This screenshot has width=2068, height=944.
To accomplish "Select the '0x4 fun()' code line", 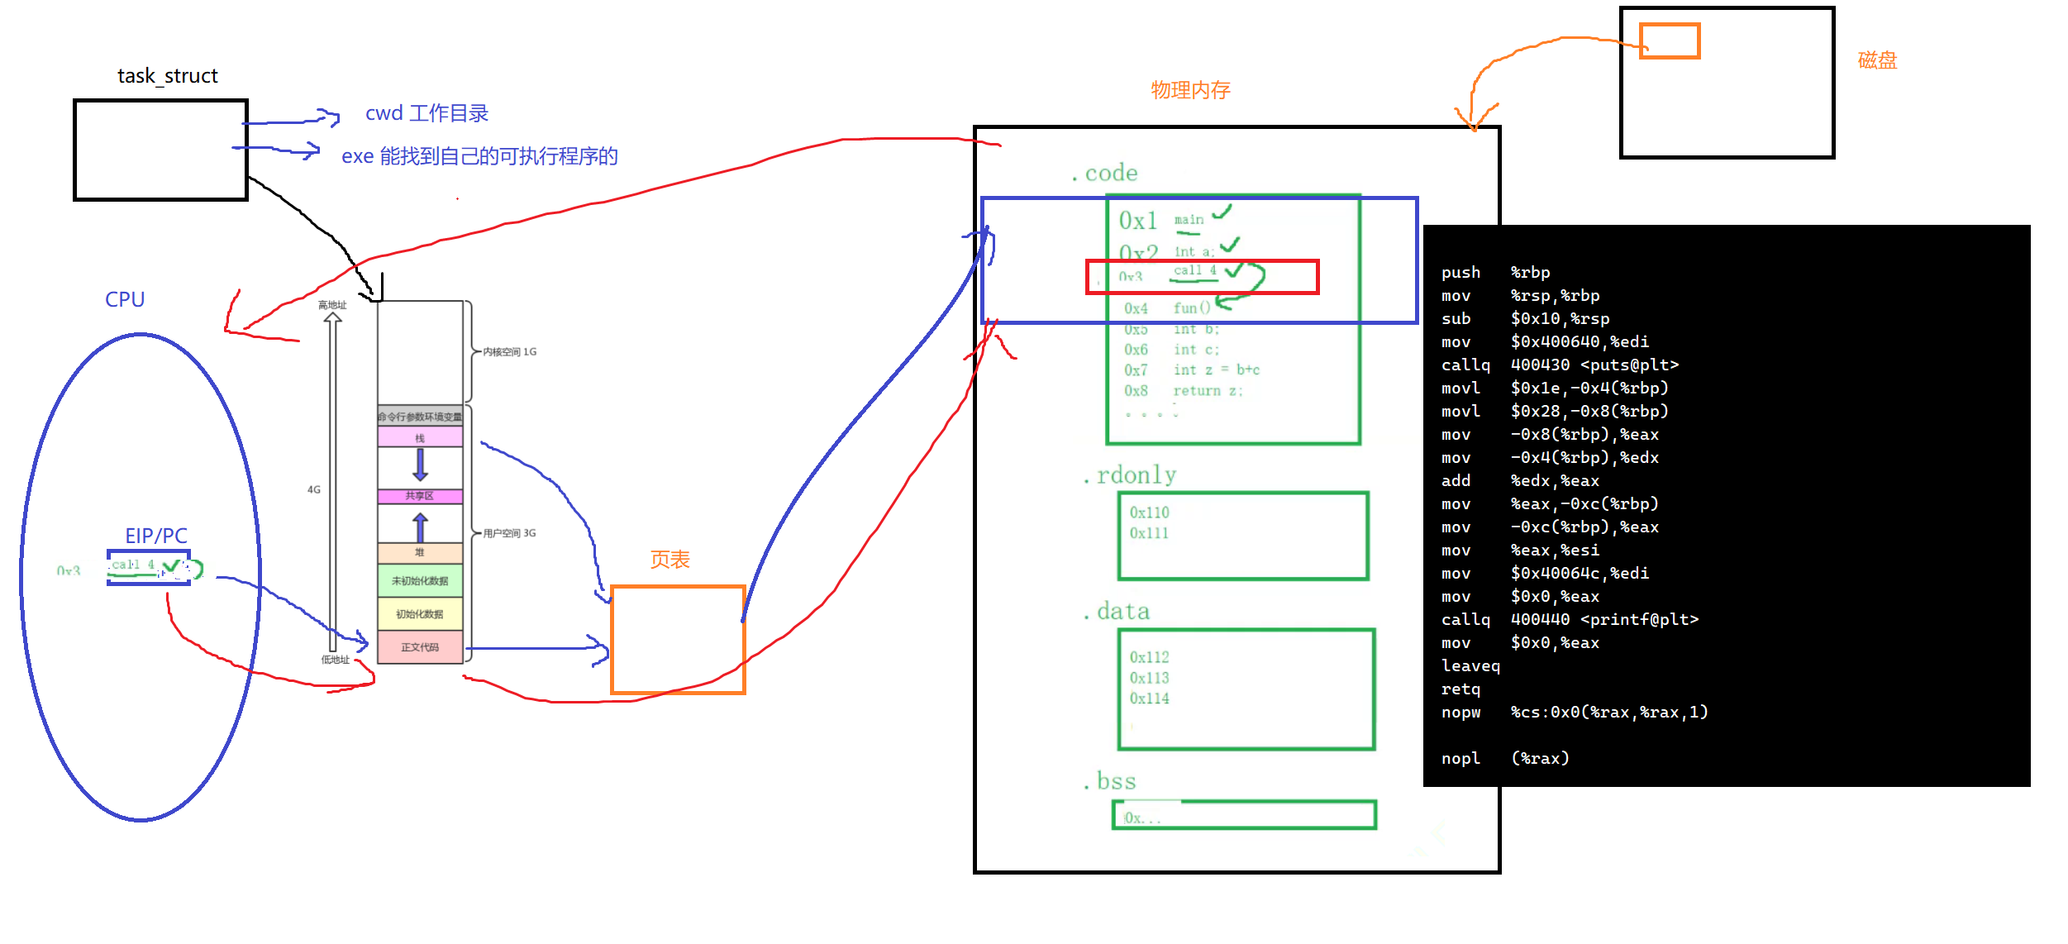I will tap(1167, 308).
